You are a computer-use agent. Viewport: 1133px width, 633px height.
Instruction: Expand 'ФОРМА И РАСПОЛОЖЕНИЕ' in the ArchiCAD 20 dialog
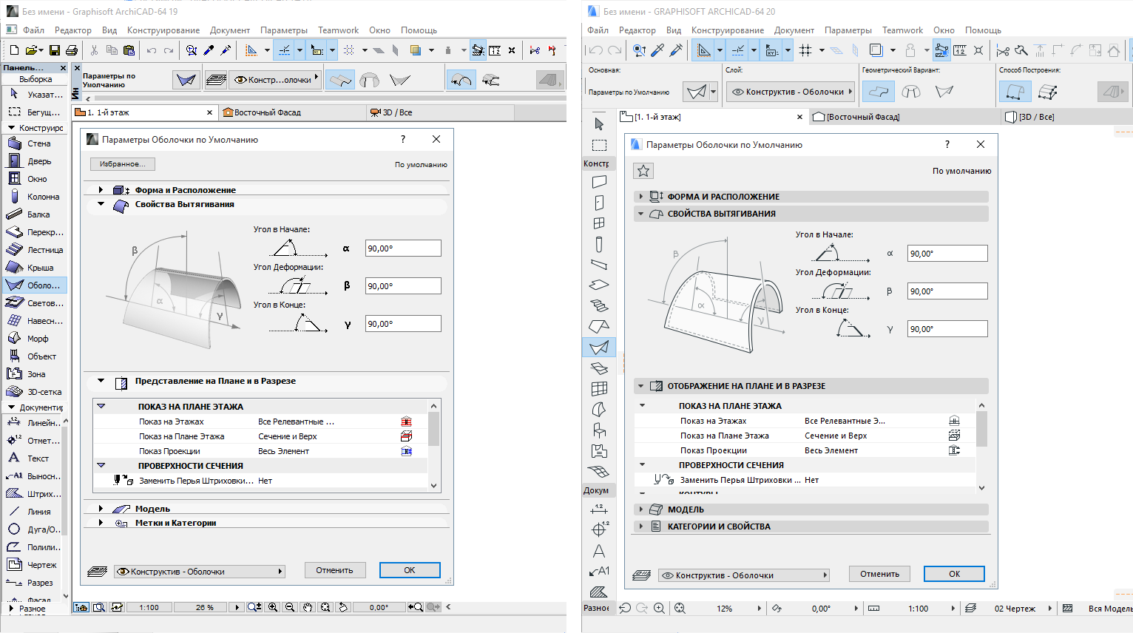pyautogui.click(x=641, y=197)
